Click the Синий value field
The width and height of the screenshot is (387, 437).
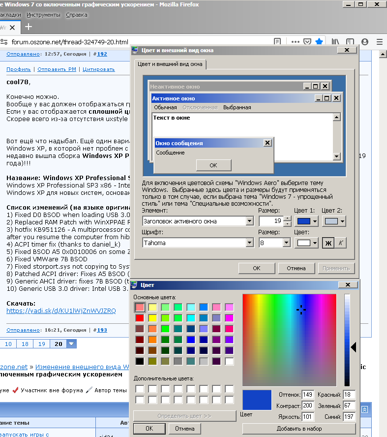(x=349, y=417)
